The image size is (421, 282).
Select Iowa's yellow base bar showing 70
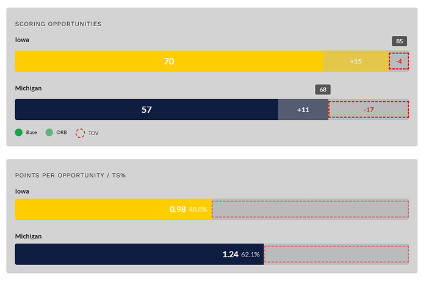(169, 61)
